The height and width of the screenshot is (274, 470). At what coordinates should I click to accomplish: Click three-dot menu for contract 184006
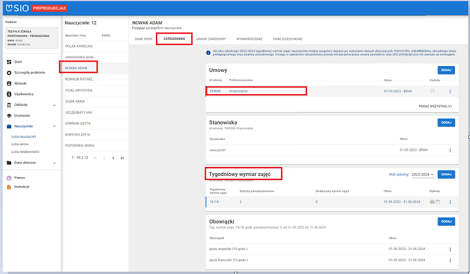tap(450, 91)
